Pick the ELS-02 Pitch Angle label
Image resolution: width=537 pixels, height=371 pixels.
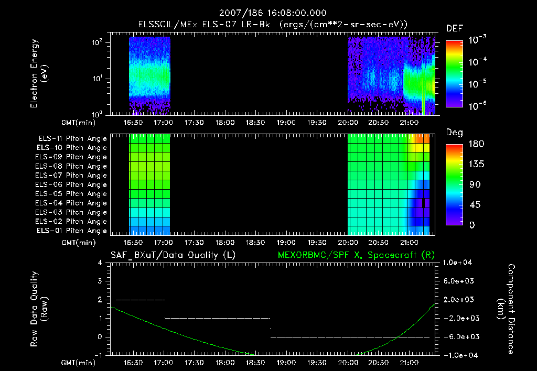tap(71, 222)
